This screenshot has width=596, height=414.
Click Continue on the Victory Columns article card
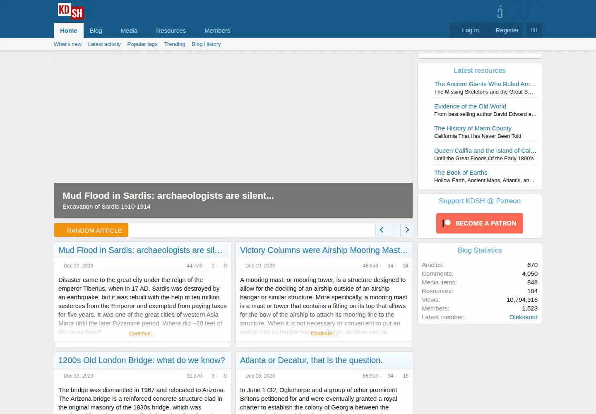324,334
